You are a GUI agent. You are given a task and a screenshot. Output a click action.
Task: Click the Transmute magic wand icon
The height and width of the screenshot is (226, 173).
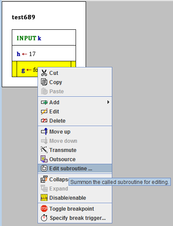coord(44,150)
